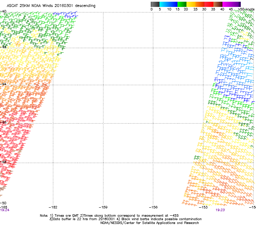Click the legend label '15'
Viewport: 256px width, 225px height.
click(177, 9)
